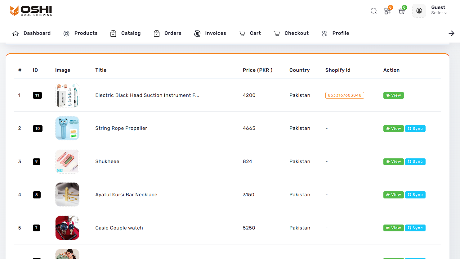460x259 pixels.
Task: Open the shopping basket icon with badge 0
Action: (402, 11)
